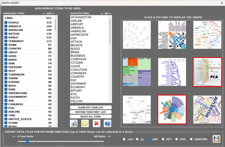Toggle the NATION checkbox
Screen dimensions: 225x147
point(6,34)
